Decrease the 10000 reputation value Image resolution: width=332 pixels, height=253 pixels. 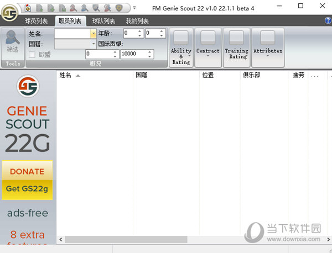pyautogui.click(x=150, y=56)
